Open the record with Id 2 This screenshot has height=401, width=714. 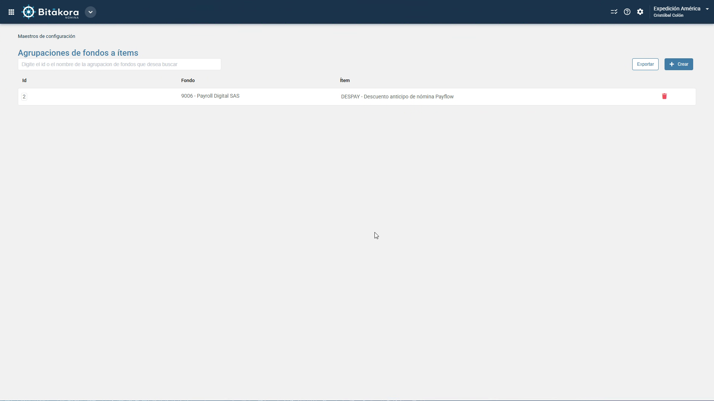(24, 97)
